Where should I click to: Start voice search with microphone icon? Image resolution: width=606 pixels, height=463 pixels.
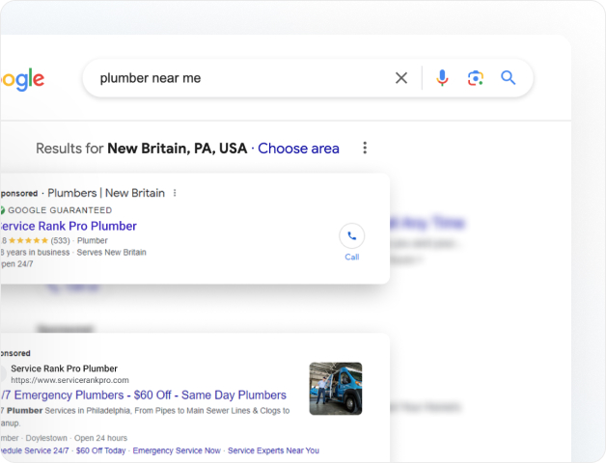[x=442, y=78]
